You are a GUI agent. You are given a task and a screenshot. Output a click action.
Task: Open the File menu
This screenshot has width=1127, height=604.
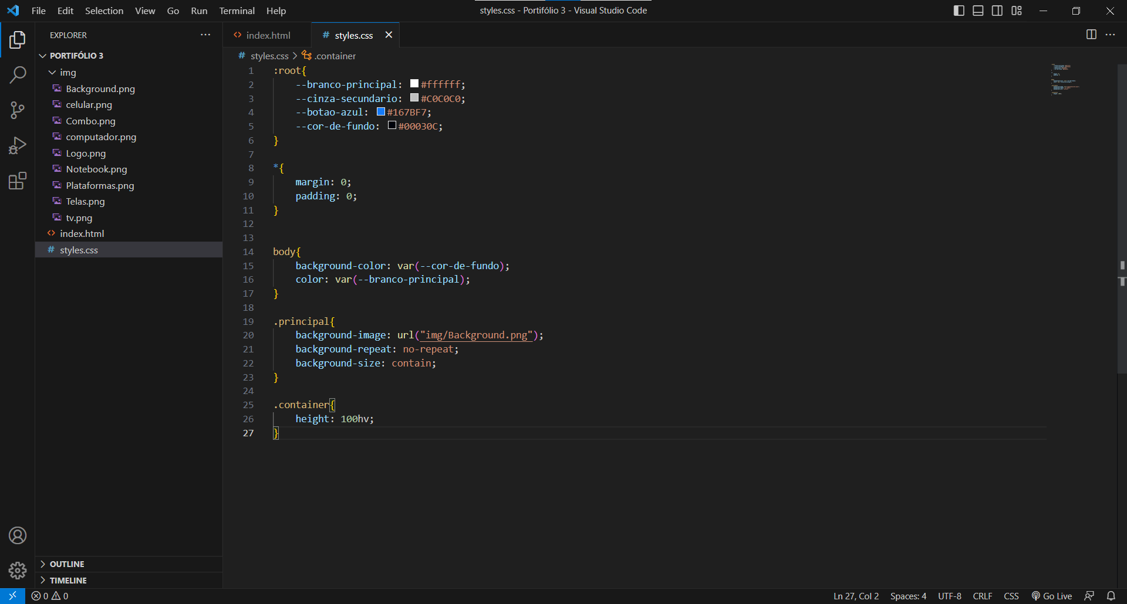39,11
